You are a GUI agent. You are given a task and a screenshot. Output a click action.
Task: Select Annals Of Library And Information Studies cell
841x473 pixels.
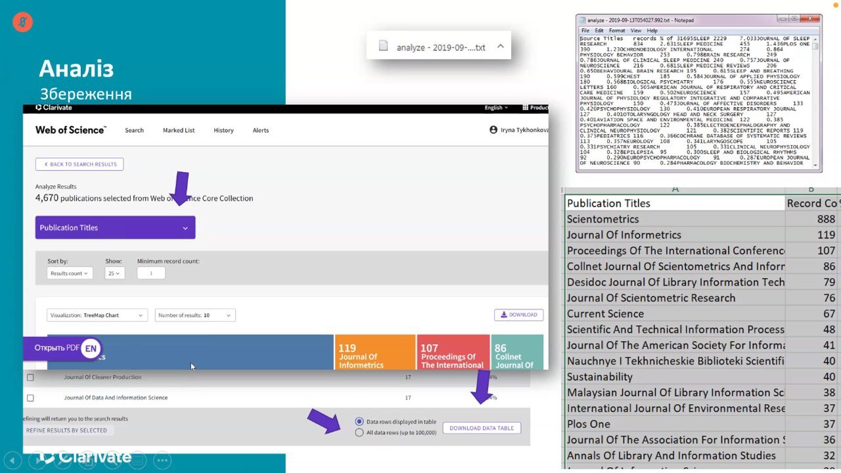point(675,456)
